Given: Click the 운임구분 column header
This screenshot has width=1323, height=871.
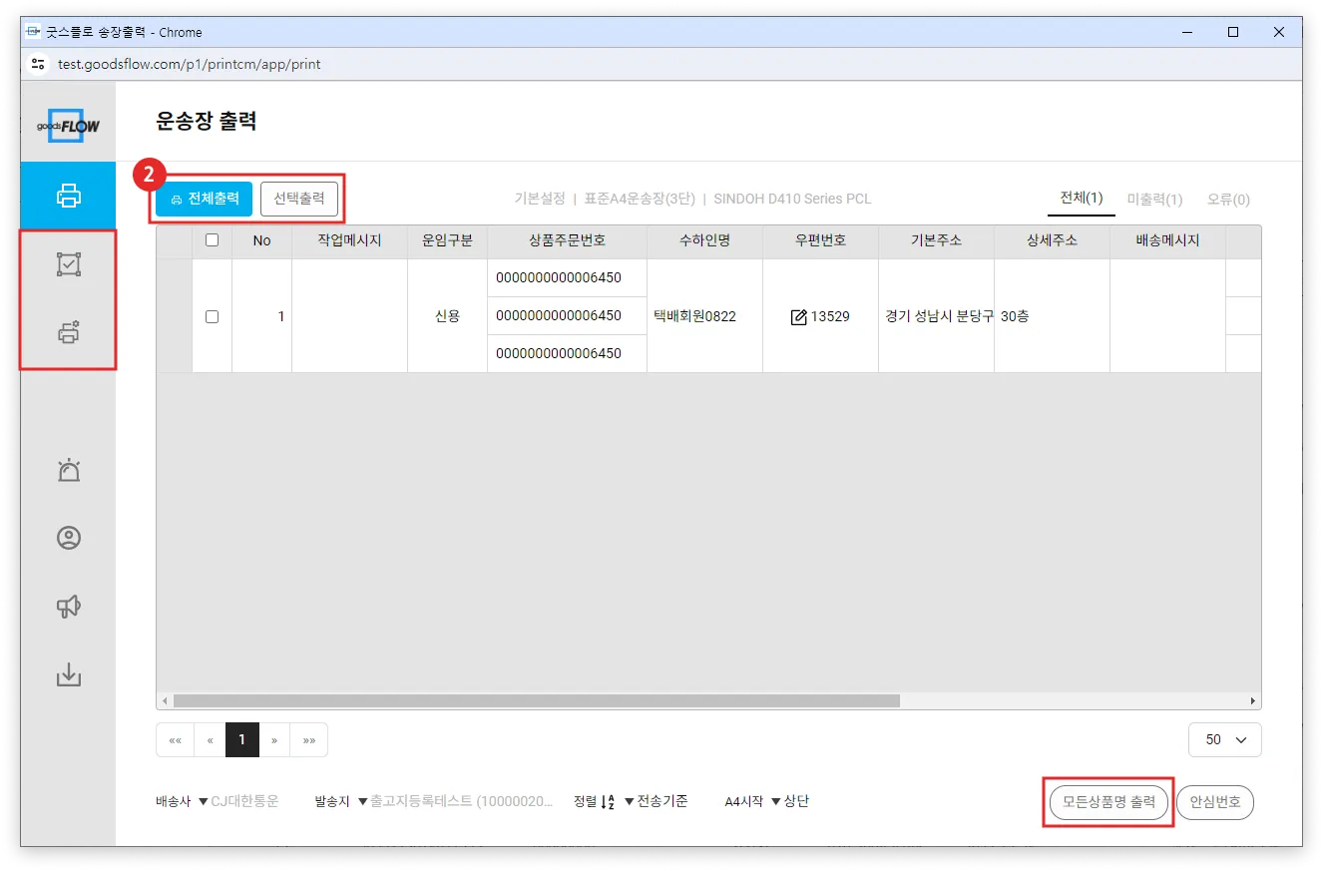Looking at the screenshot, I should (x=447, y=240).
